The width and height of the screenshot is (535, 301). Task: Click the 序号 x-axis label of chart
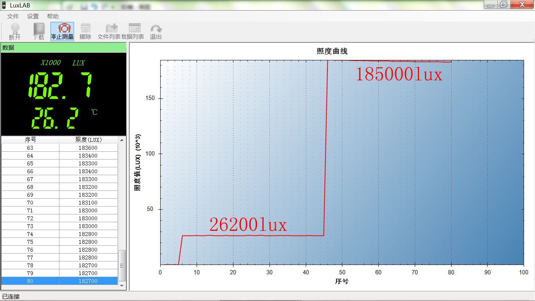(x=342, y=281)
